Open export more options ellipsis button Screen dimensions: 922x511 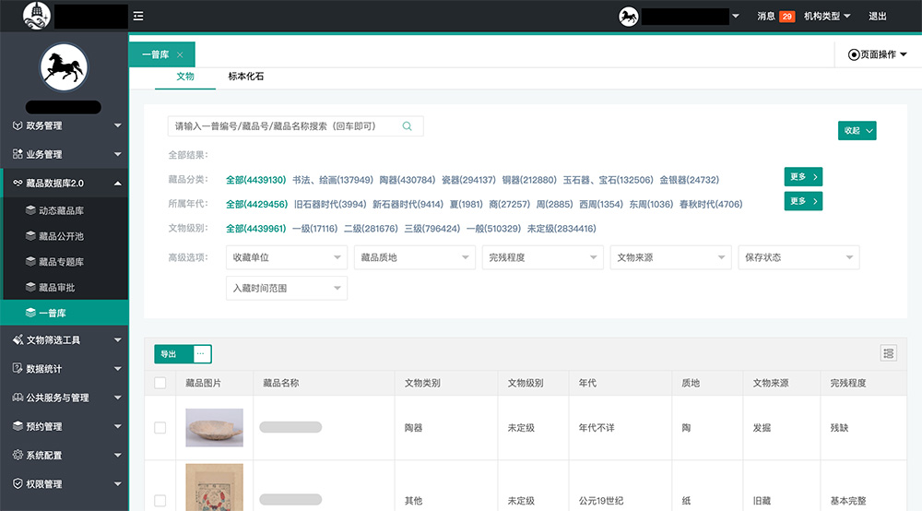tap(200, 354)
